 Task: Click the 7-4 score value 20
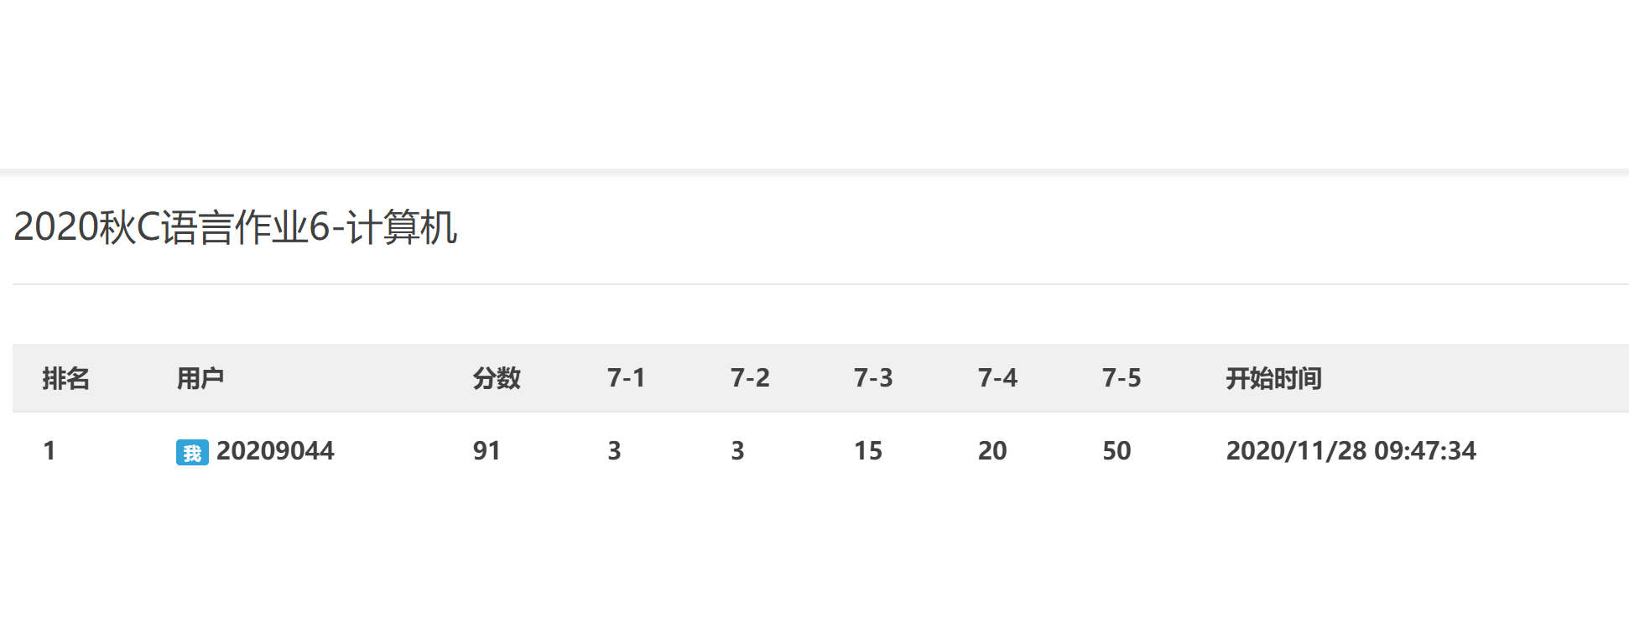[992, 451]
